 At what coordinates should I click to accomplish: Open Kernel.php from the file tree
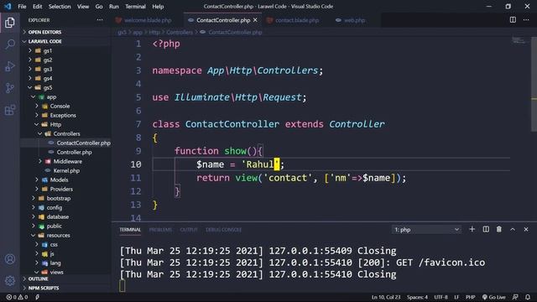coord(66,170)
